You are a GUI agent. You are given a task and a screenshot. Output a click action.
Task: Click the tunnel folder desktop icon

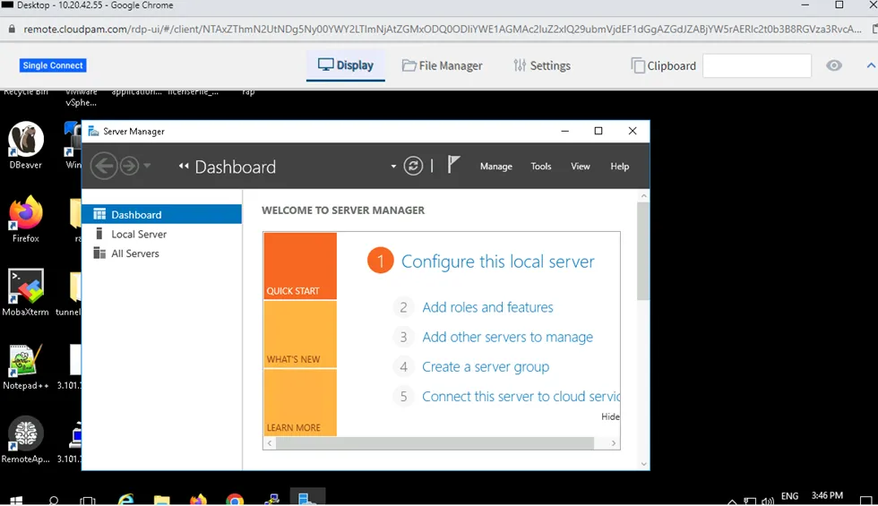click(71, 292)
